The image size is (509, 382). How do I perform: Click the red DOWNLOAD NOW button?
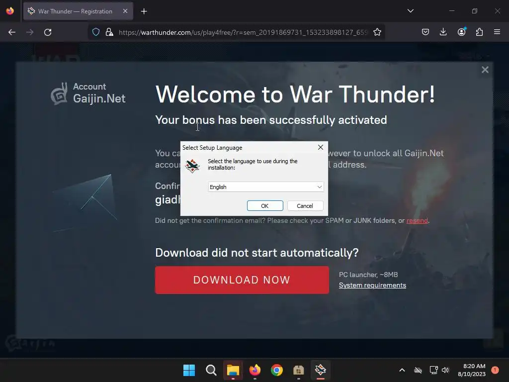[x=242, y=280]
